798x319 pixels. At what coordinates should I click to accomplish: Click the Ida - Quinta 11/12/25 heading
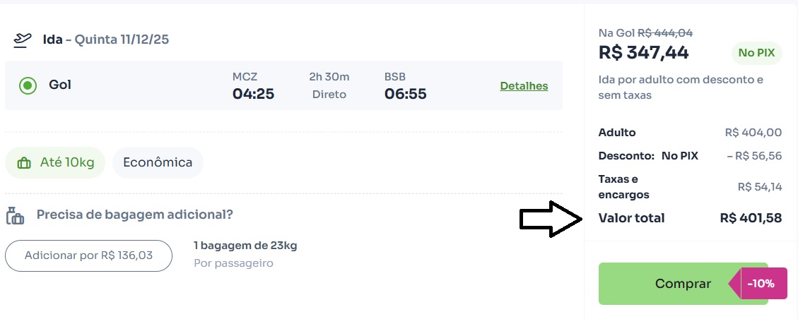coord(106,39)
